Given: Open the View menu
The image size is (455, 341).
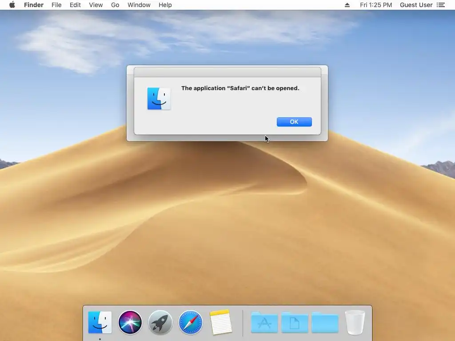Looking at the screenshot, I should (96, 5).
